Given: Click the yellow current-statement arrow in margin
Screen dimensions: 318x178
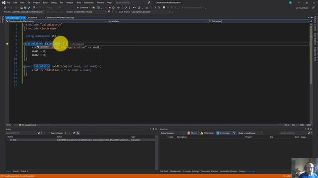Looking at the screenshot, I should [7, 44].
